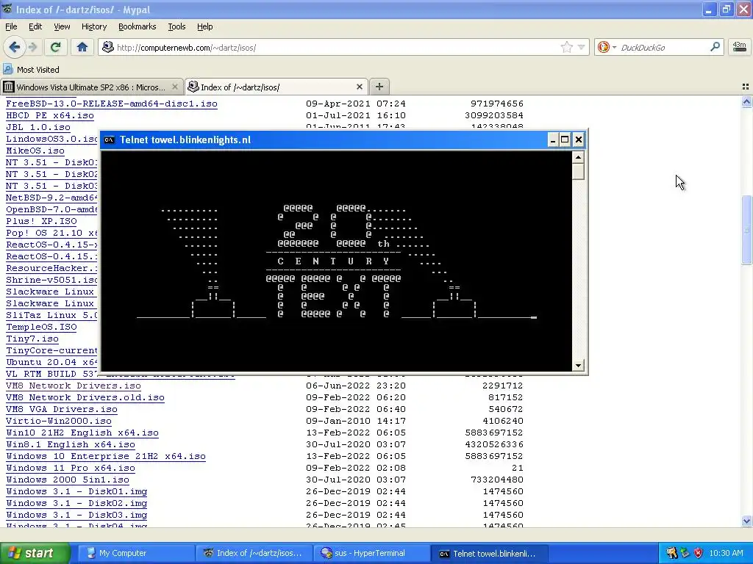Open the MikeOS.iso link
753x564 pixels.
[35, 151]
